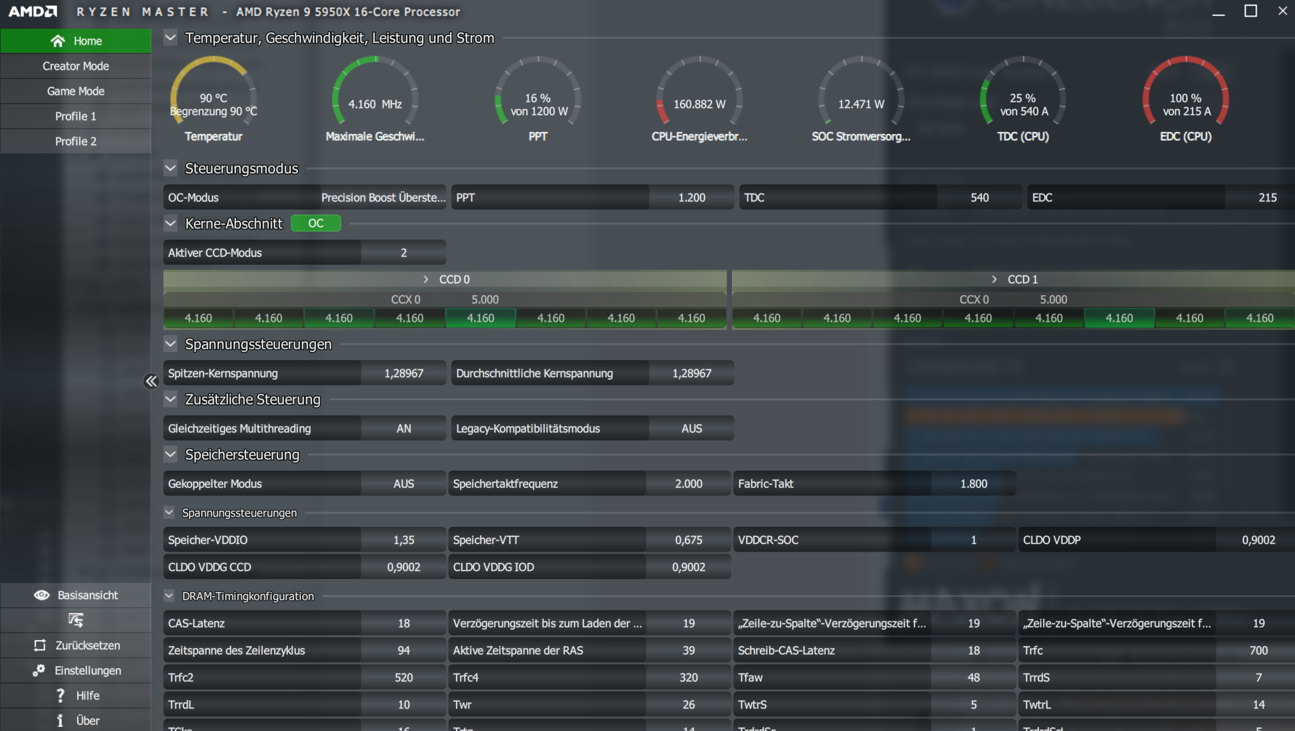Open Hilfe
The image size is (1295, 731).
[76, 696]
